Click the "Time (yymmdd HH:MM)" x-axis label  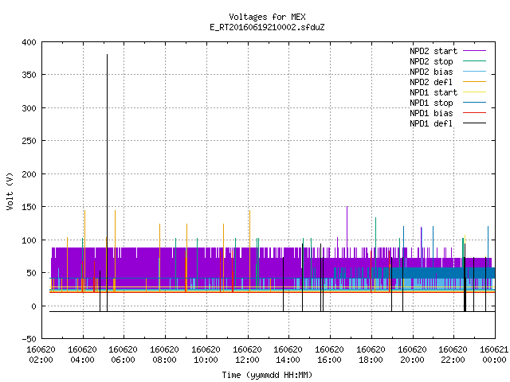[267, 375]
